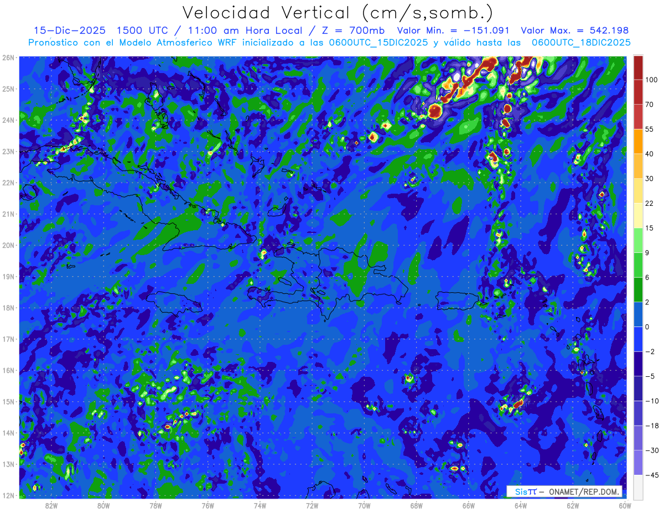The height and width of the screenshot is (513, 664).
Task: Click the latitude label "24N"
Action: pos(8,120)
